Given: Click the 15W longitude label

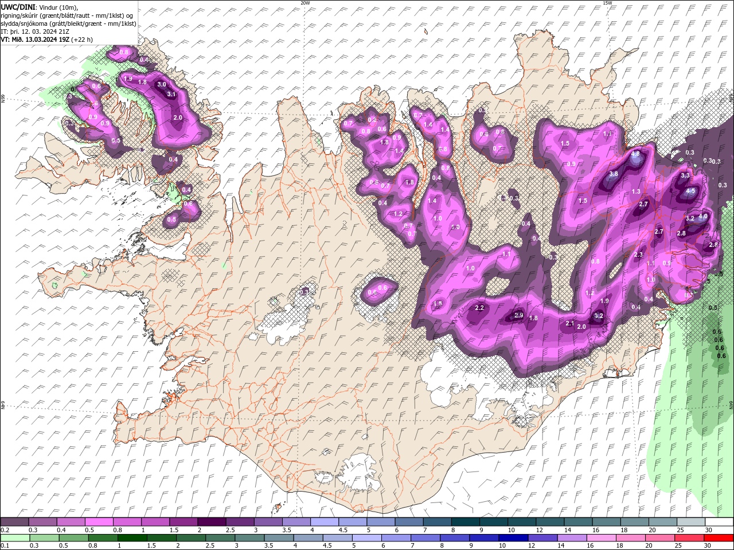Looking at the screenshot, I should (x=607, y=3).
